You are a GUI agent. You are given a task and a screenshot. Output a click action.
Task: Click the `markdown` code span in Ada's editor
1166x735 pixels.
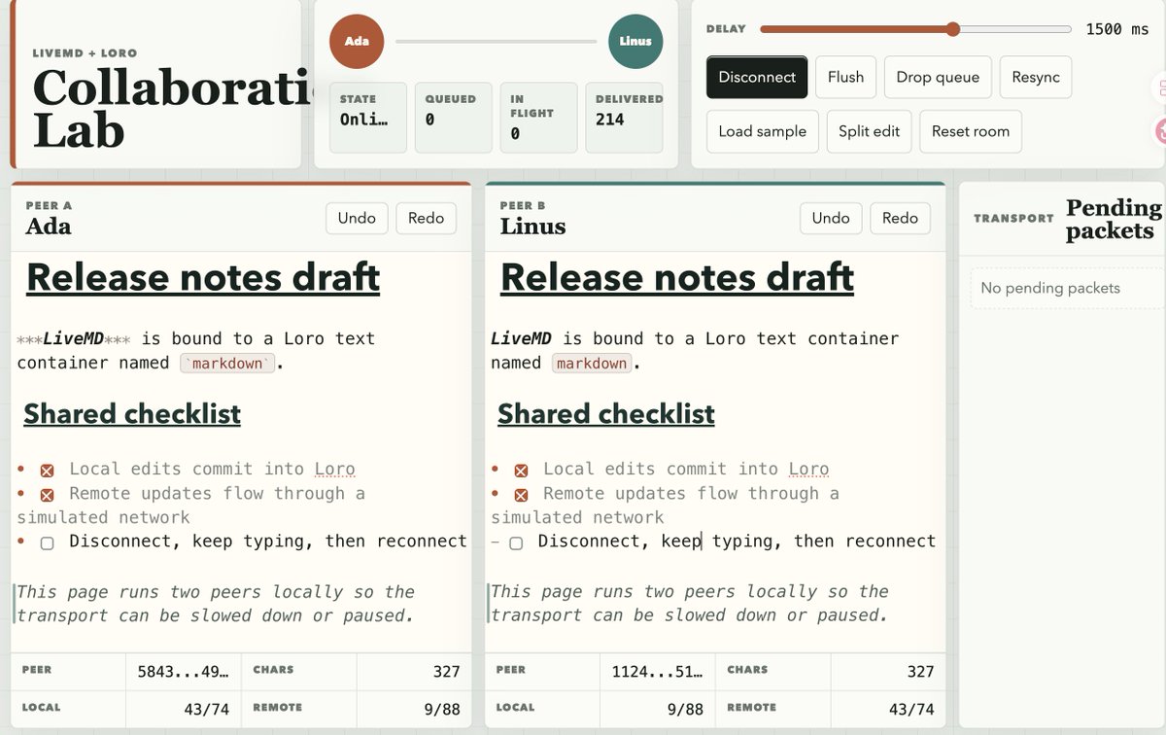tap(228, 364)
